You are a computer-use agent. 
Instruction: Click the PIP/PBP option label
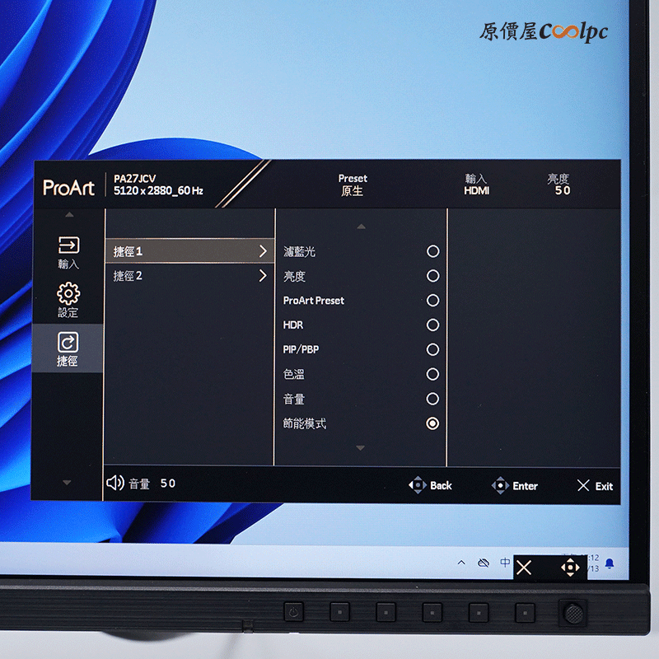click(301, 349)
